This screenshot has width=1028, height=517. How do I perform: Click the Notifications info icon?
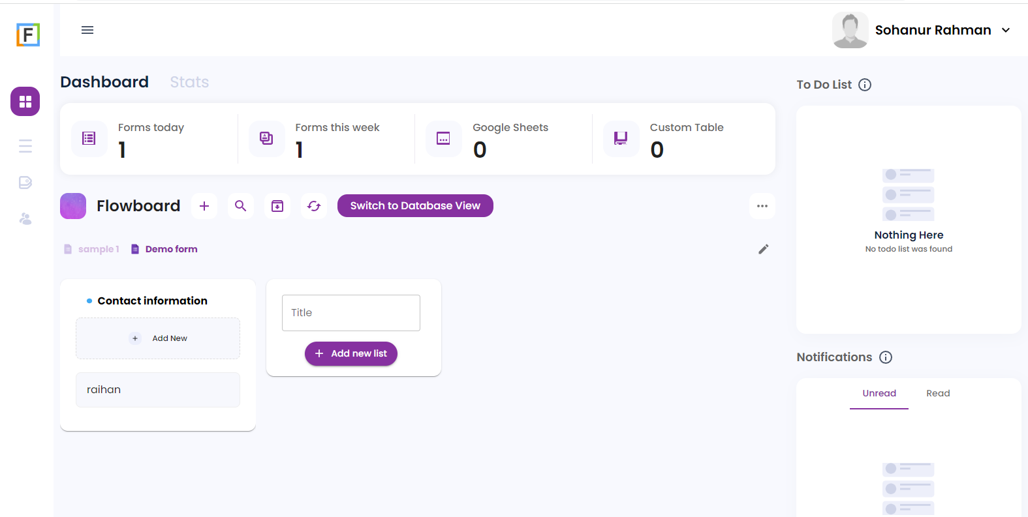(886, 357)
